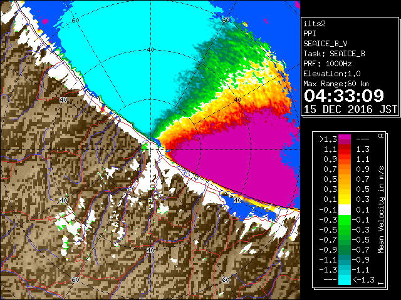The height and width of the screenshot is (300, 401).
Task: Click the yellow band in the velocity color bar
Action: (x=345, y=199)
